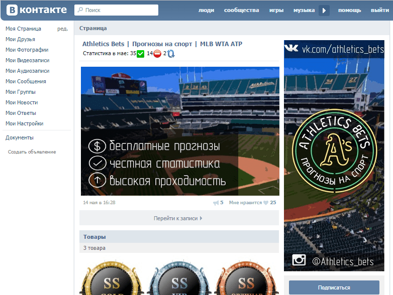Image resolution: width=393 pixels, height=295 pixels.
Task: Click the music play button in header
Action: tap(324, 11)
